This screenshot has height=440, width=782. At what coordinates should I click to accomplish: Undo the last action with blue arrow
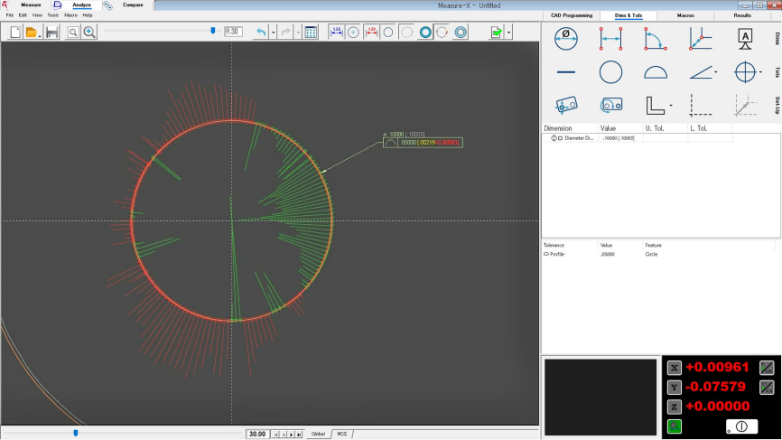(x=261, y=33)
